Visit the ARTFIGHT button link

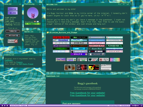coord(13,35)
